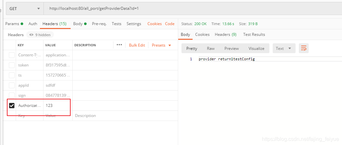Click the token key cell

29,65
